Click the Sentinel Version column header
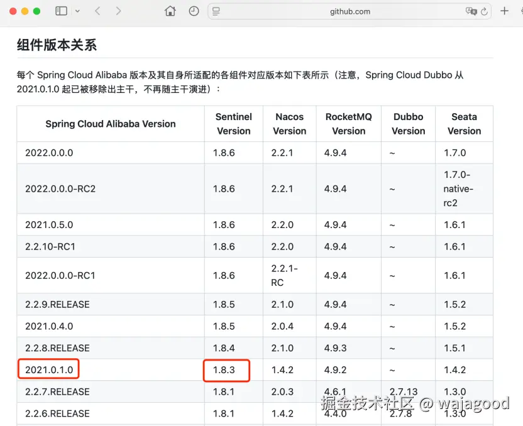The width and height of the screenshot is (523, 426). tap(233, 124)
